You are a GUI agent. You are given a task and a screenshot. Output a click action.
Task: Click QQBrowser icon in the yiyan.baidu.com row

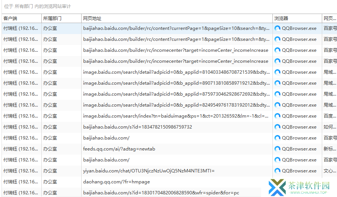pyautogui.click(x=277, y=171)
